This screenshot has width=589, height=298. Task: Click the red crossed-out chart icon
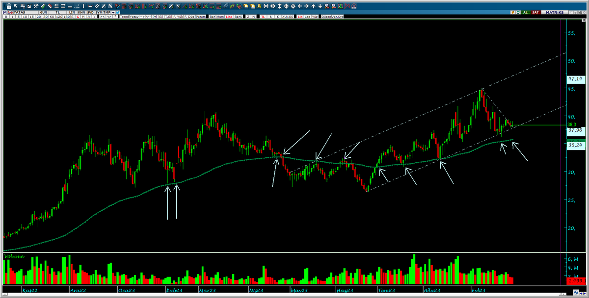tap(347, 6)
